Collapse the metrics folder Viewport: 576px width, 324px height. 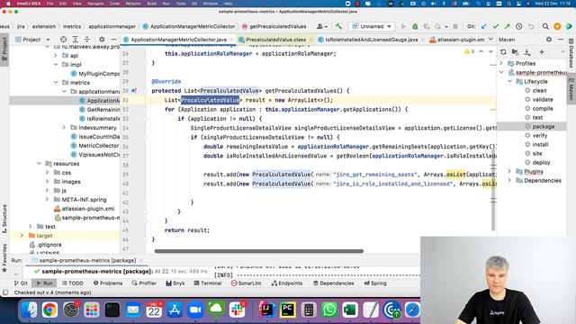[56, 82]
